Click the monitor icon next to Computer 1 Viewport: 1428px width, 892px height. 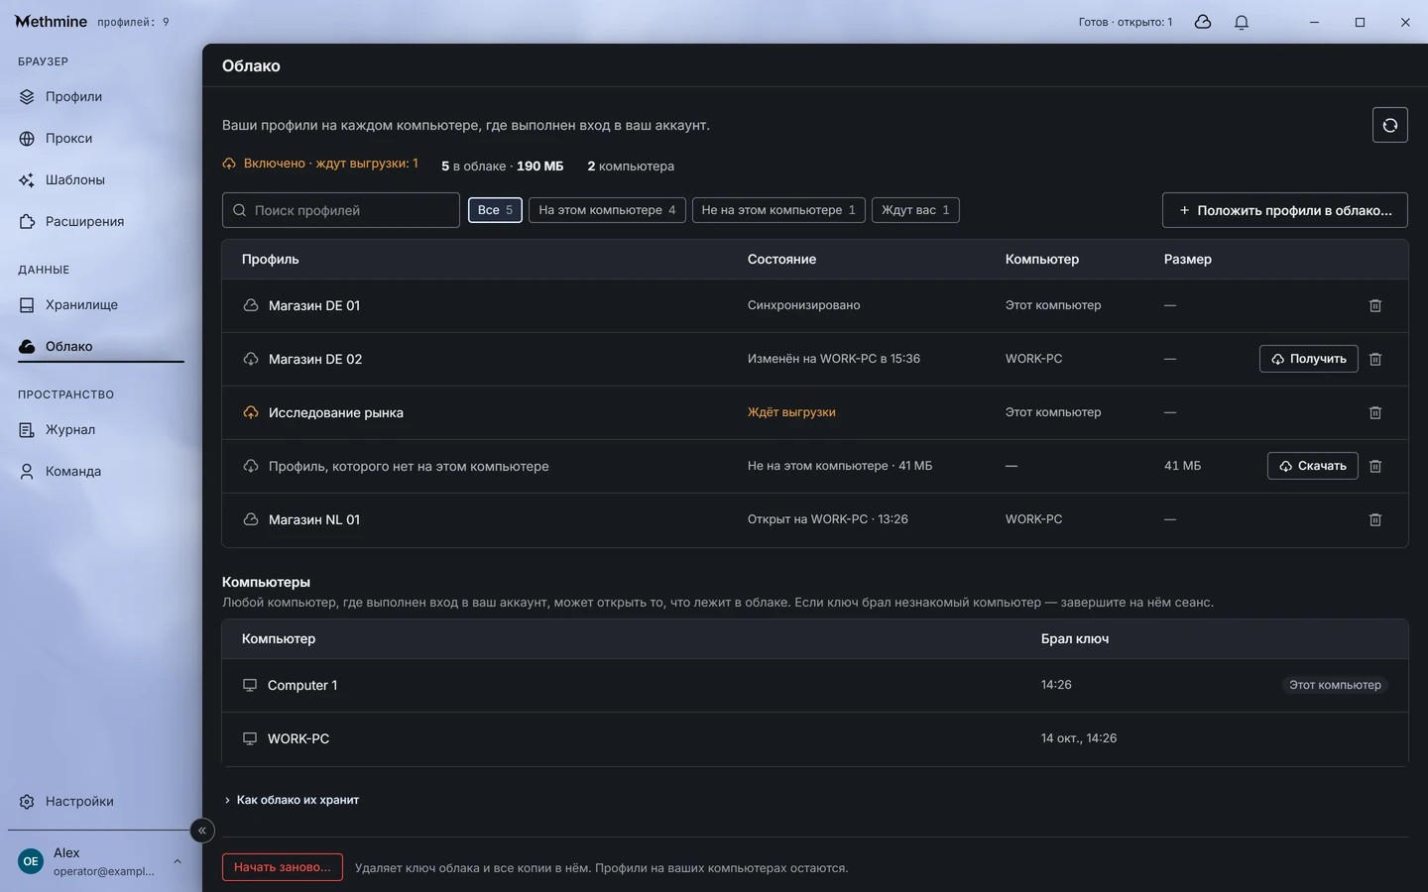click(x=250, y=685)
